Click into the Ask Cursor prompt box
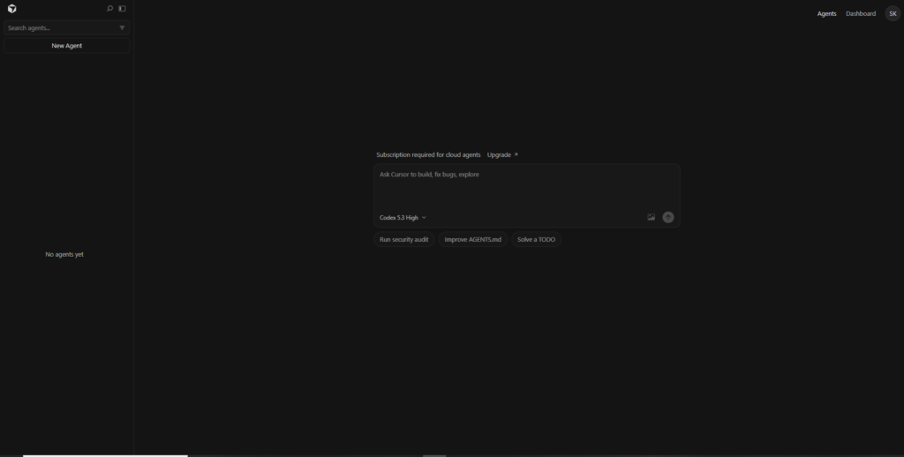Screen dimensions: 904x457 [526, 185]
